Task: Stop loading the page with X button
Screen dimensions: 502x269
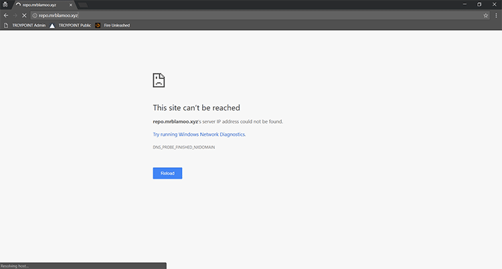Action: (x=24, y=15)
